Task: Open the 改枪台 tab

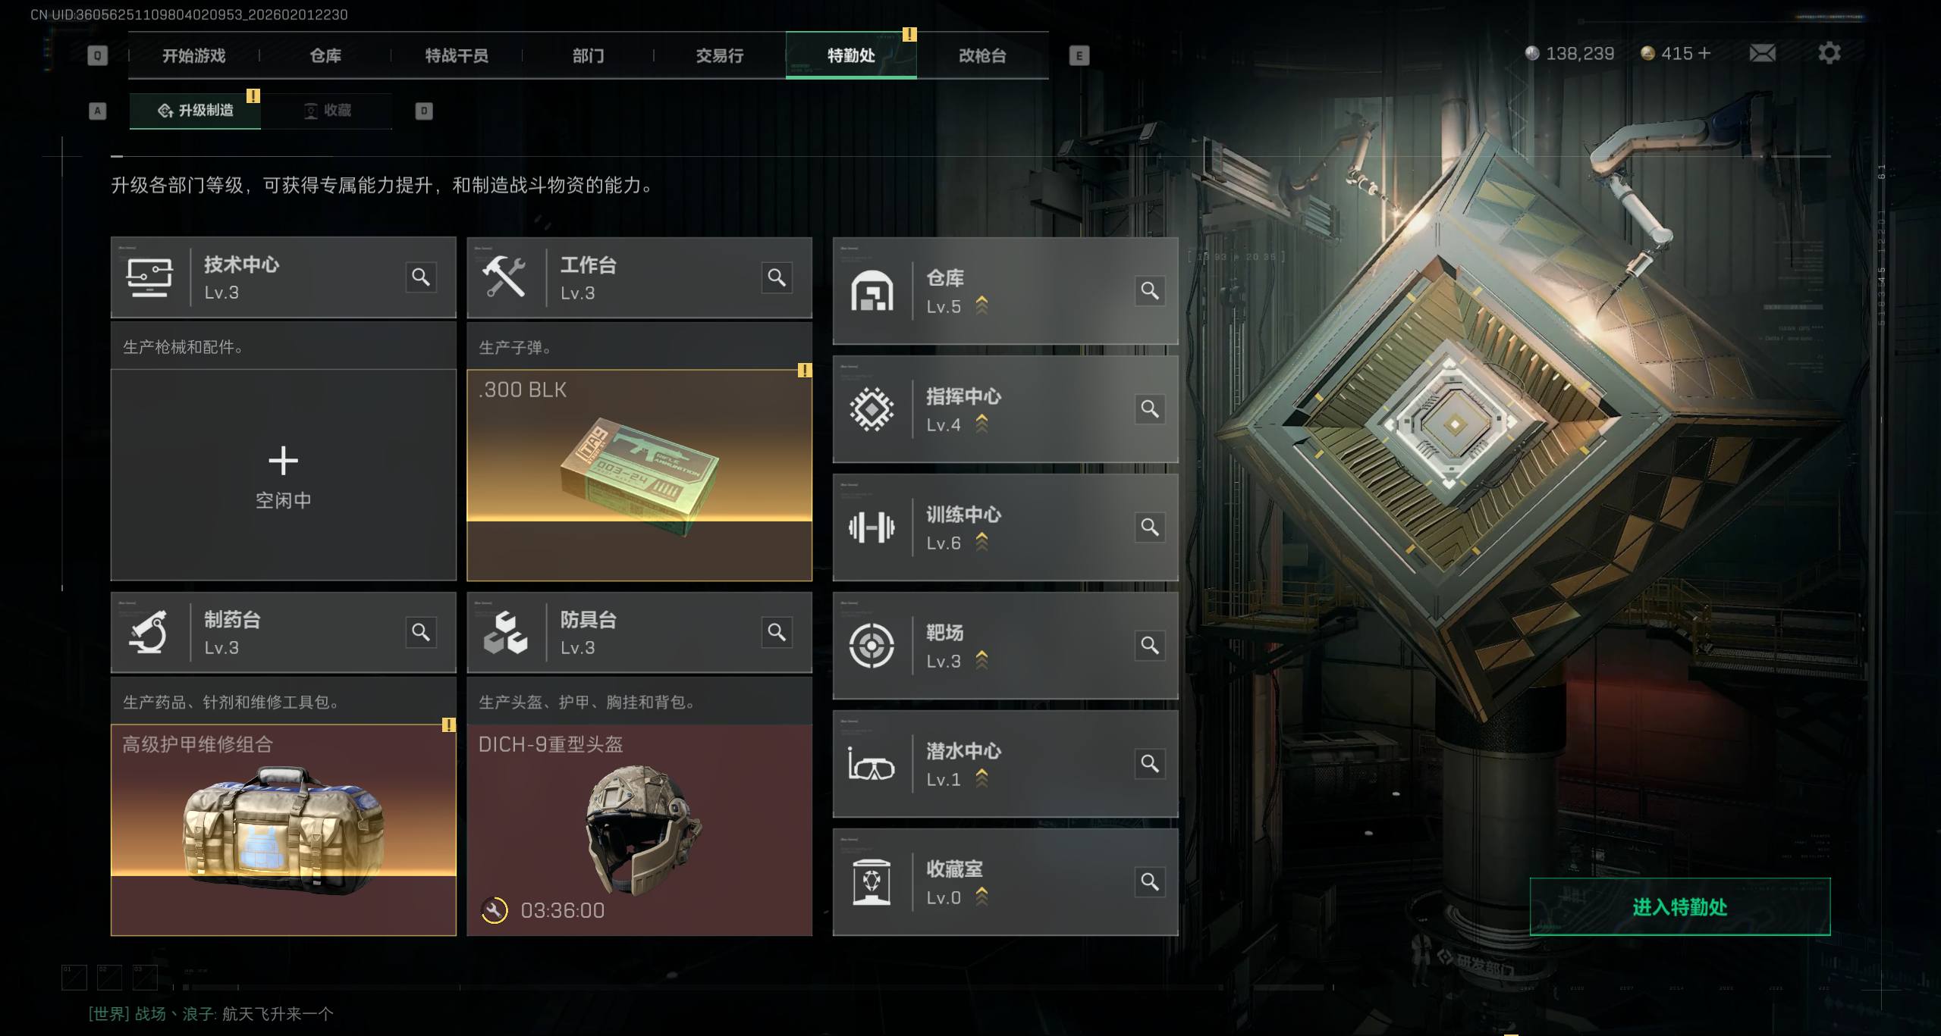Action: point(982,55)
